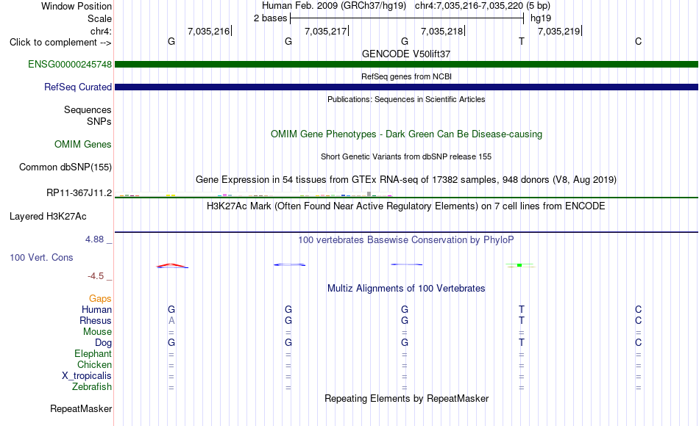Click Publications: Sequences in Scientific Articles title
The height and width of the screenshot is (426, 699).
point(406,99)
